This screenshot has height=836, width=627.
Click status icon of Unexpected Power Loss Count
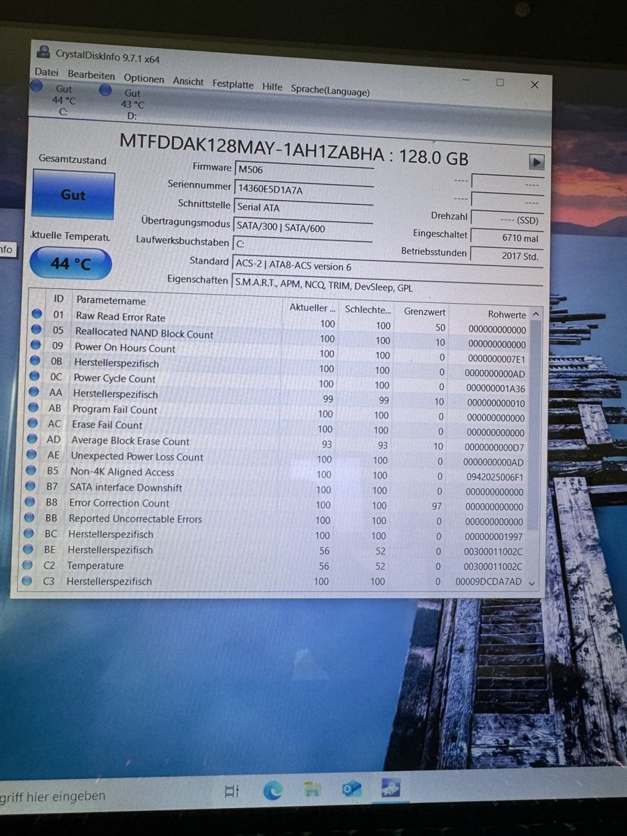click(x=31, y=455)
